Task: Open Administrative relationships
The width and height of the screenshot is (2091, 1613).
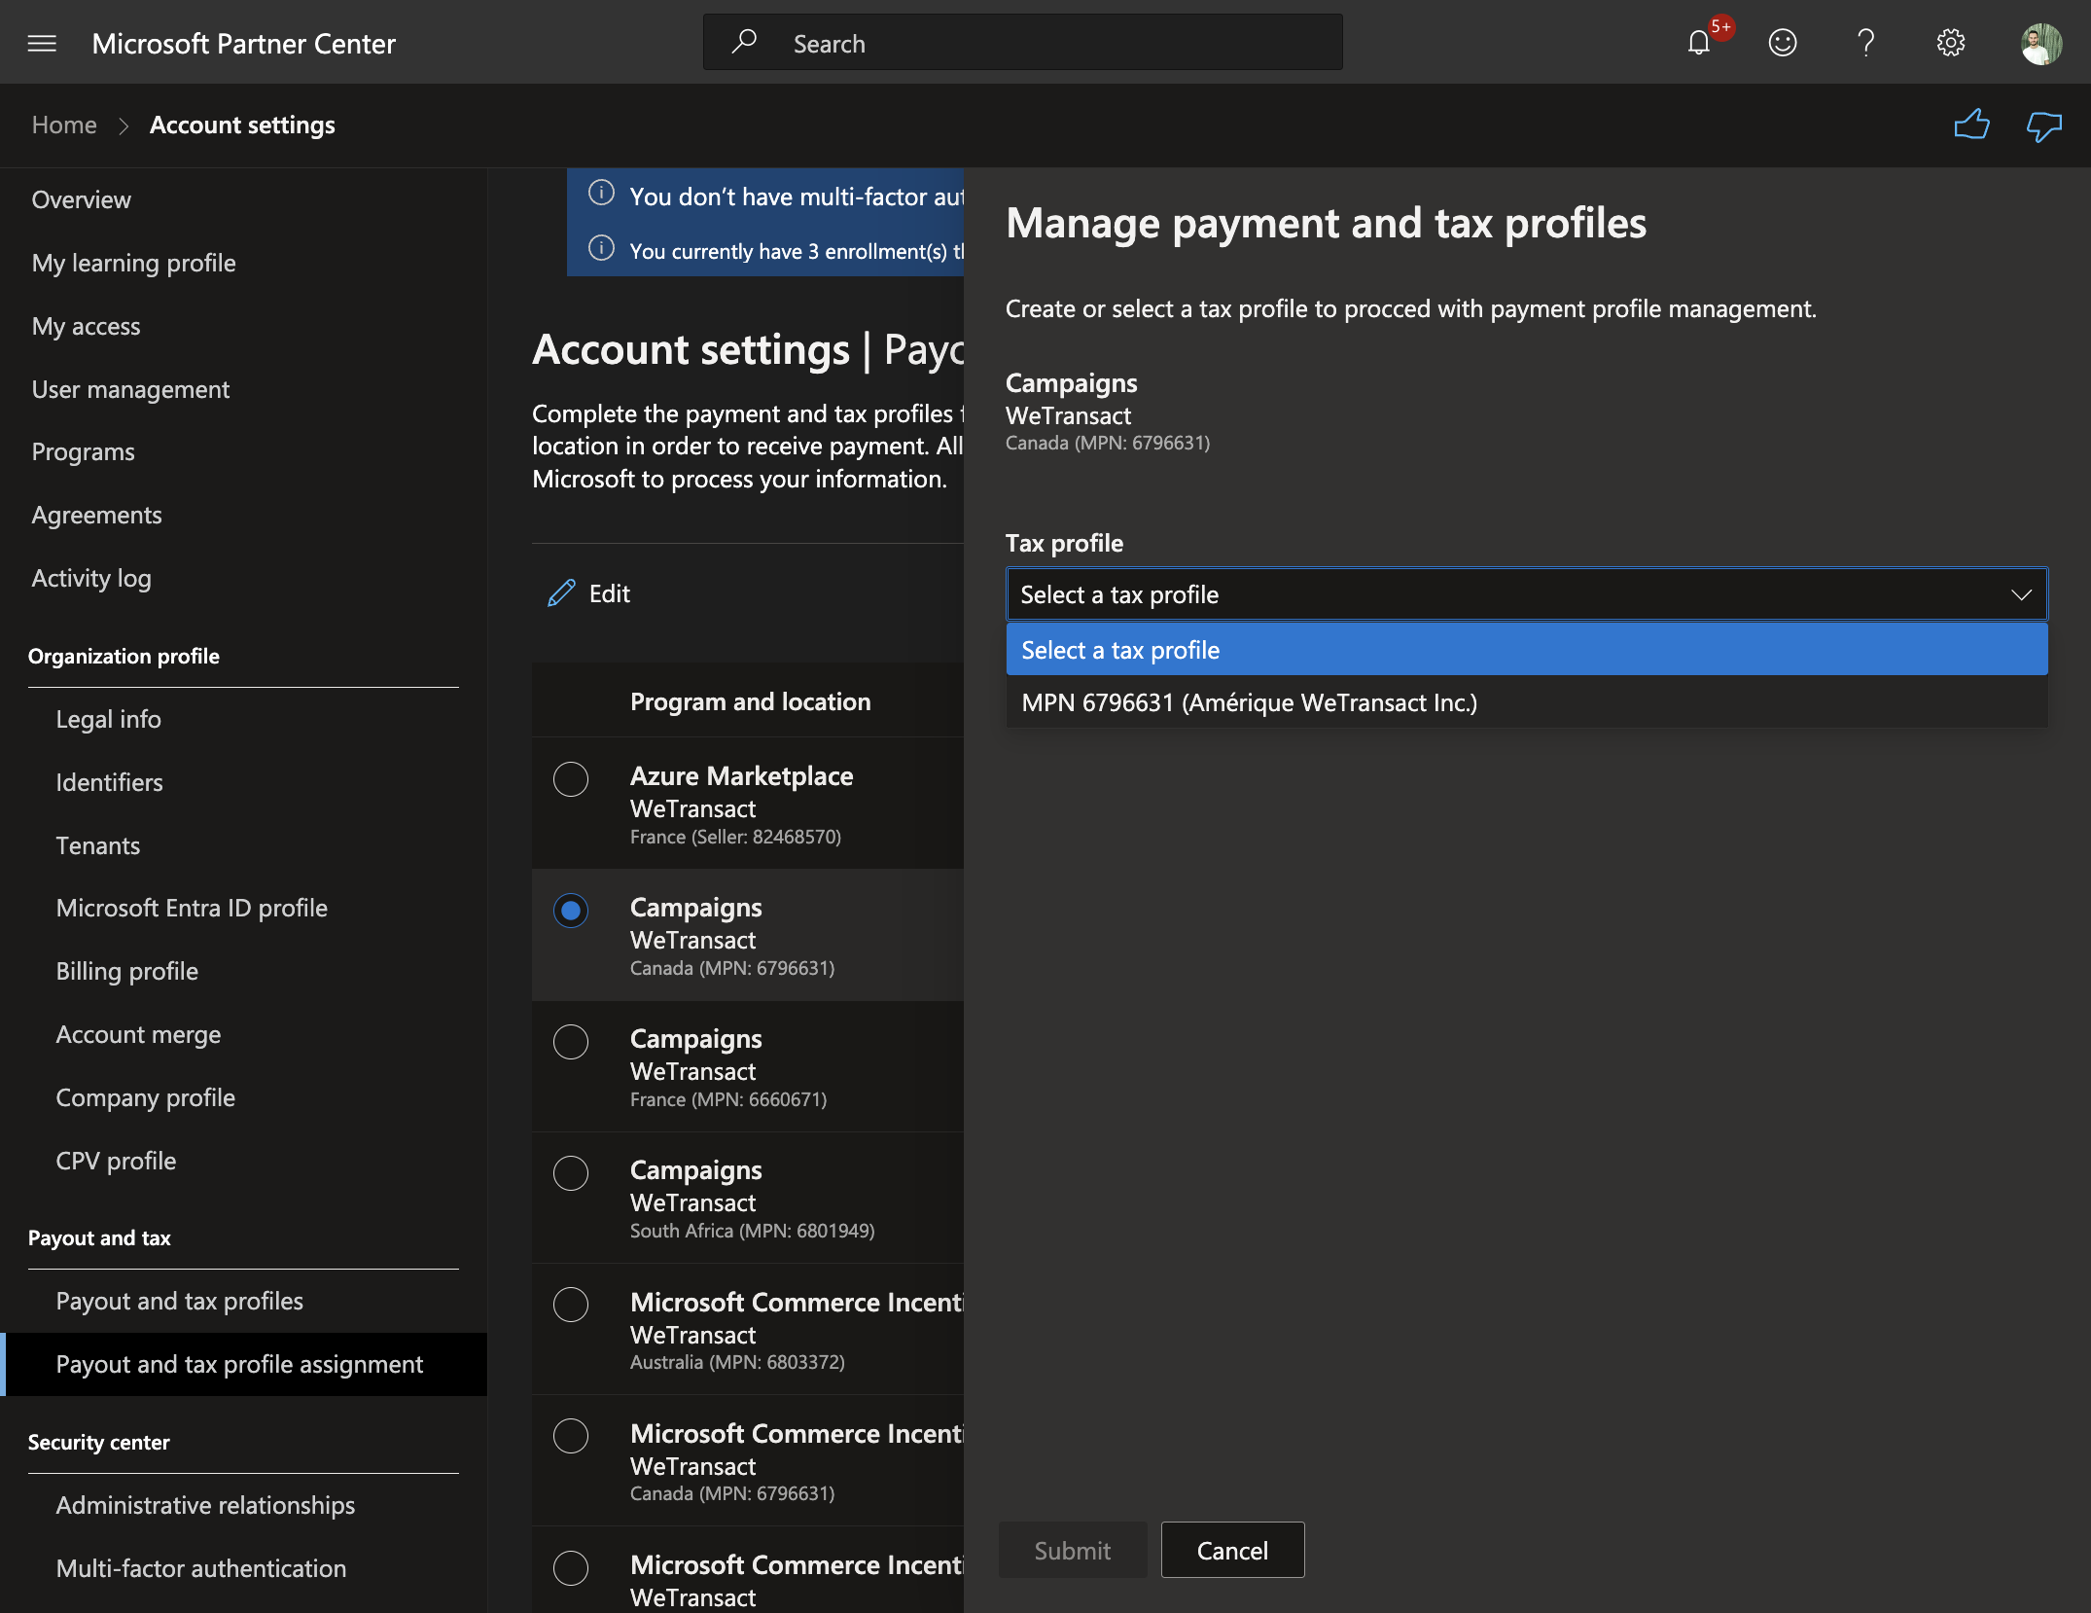Action: pos(205,1505)
